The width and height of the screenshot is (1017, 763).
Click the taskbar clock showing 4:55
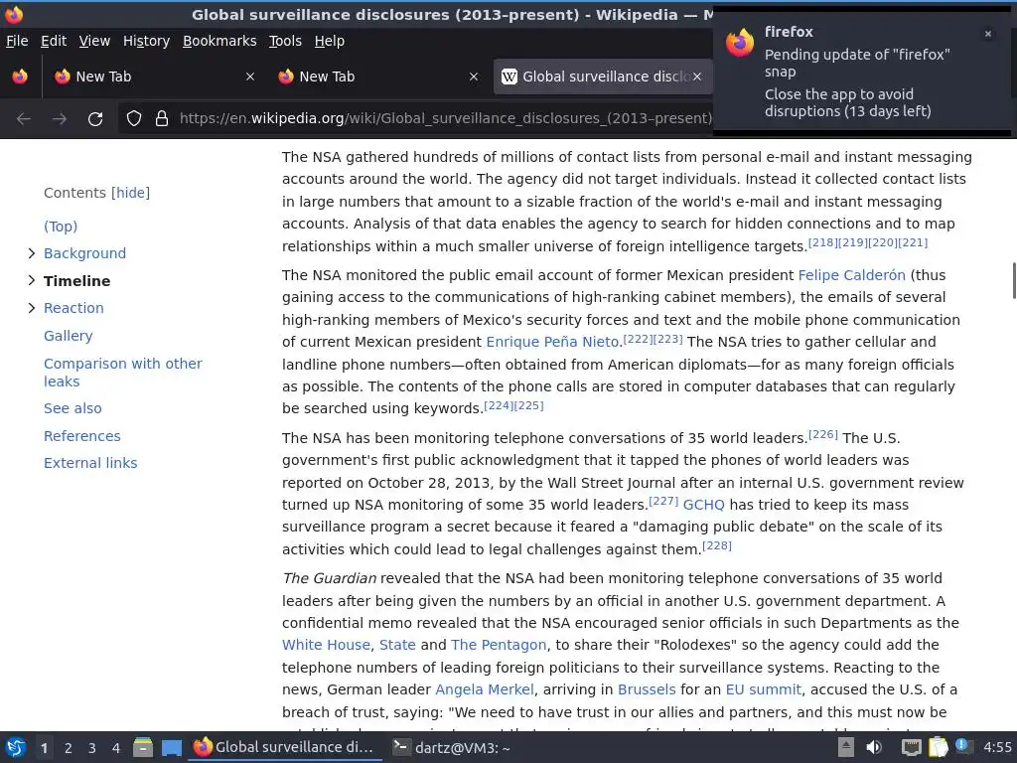tap(997, 747)
